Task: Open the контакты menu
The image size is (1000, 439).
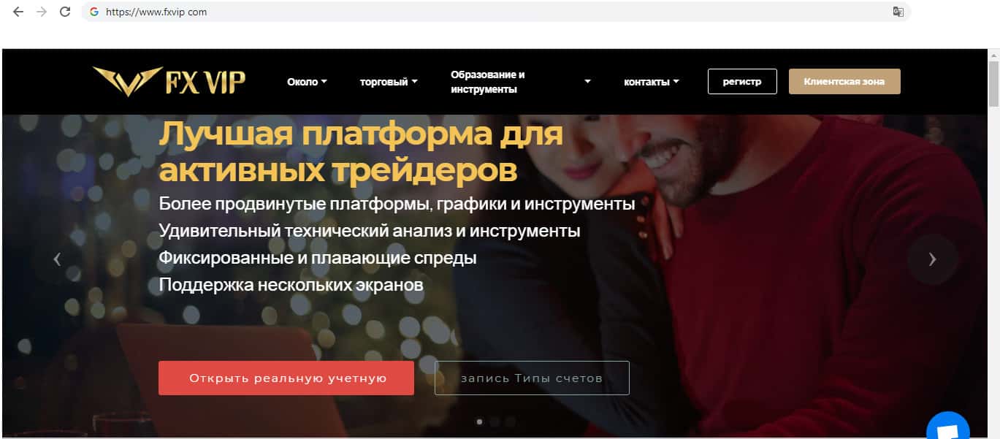Action: (x=651, y=82)
